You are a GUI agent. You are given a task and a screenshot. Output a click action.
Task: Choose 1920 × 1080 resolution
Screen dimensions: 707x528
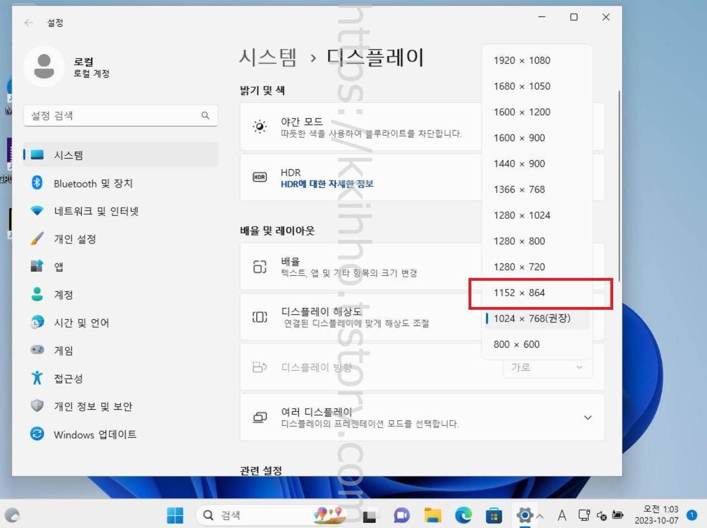click(x=537, y=60)
